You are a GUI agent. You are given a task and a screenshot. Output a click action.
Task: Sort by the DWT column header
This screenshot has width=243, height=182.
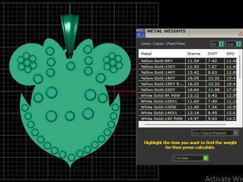coord(215,54)
